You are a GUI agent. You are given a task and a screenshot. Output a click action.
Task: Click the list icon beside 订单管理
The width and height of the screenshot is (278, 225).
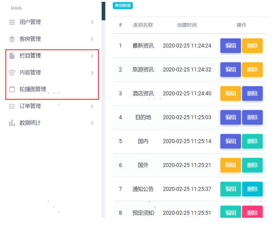(x=12, y=106)
